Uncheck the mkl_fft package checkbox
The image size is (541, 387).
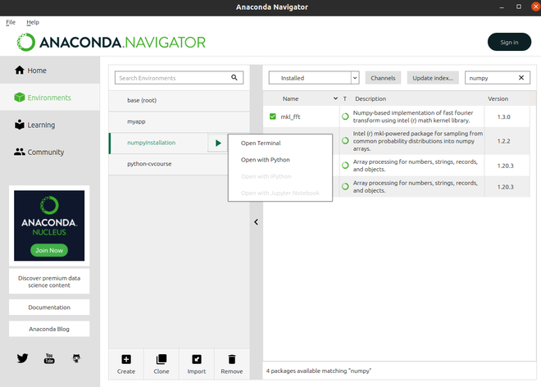273,116
